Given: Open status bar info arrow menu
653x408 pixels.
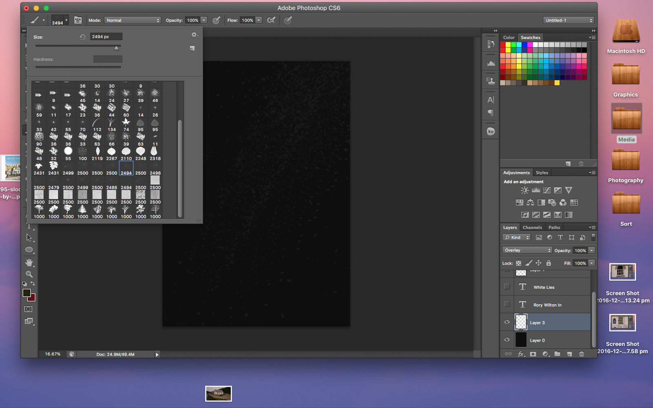Looking at the screenshot, I should [157, 355].
